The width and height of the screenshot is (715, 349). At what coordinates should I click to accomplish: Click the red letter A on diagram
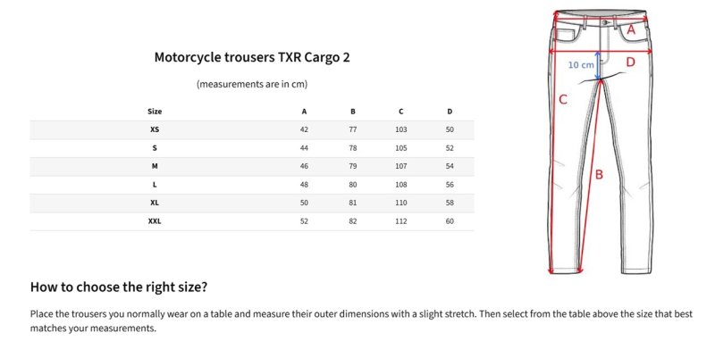tap(631, 29)
